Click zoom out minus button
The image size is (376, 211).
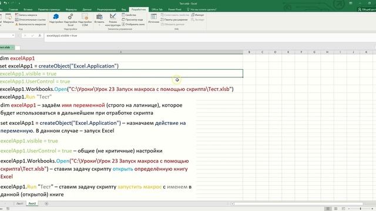[x=349, y=209]
